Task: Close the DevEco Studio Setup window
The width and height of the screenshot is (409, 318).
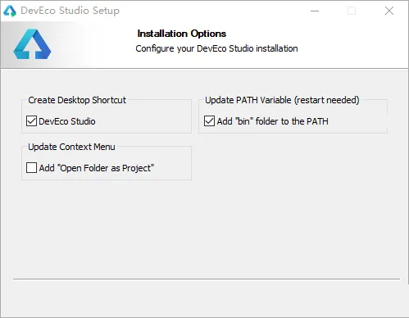Action: pyautogui.click(x=389, y=11)
